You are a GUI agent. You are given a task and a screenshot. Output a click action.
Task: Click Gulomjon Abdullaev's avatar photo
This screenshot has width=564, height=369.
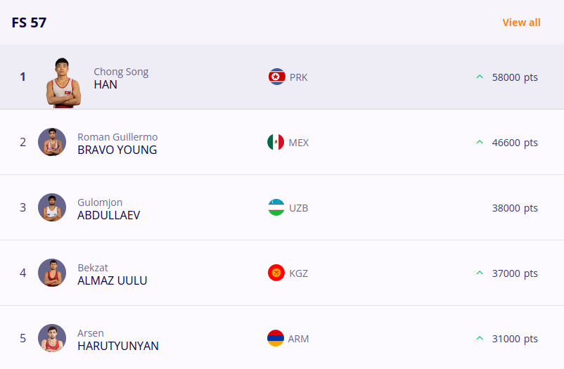coord(52,207)
